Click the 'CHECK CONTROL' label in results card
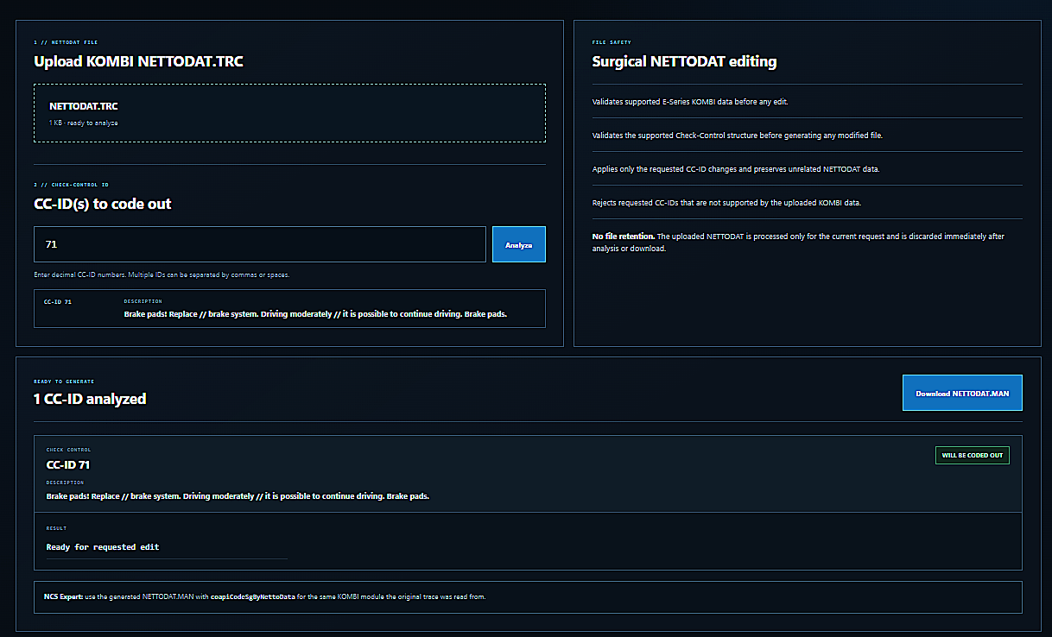Image resolution: width=1052 pixels, height=637 pixels. point(68,450)
